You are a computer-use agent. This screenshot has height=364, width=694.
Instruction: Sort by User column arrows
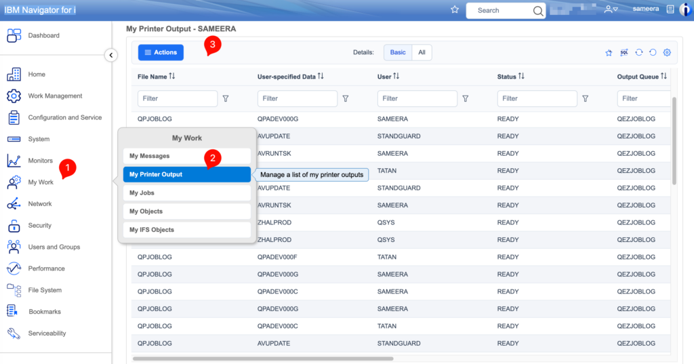tap(396, 76)
